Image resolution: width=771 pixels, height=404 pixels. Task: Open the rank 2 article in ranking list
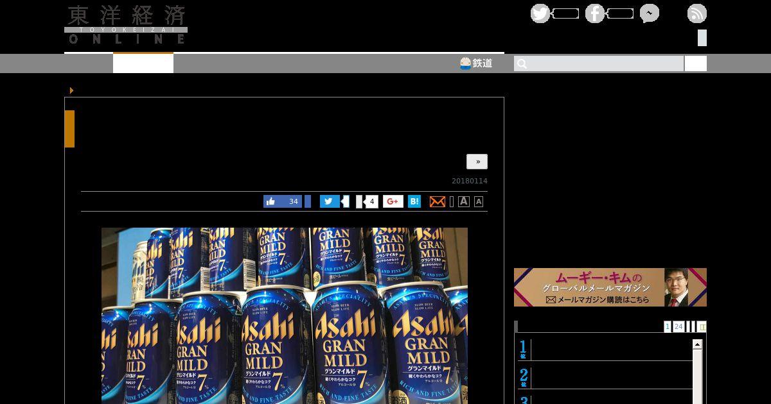(x=605, y=377)
